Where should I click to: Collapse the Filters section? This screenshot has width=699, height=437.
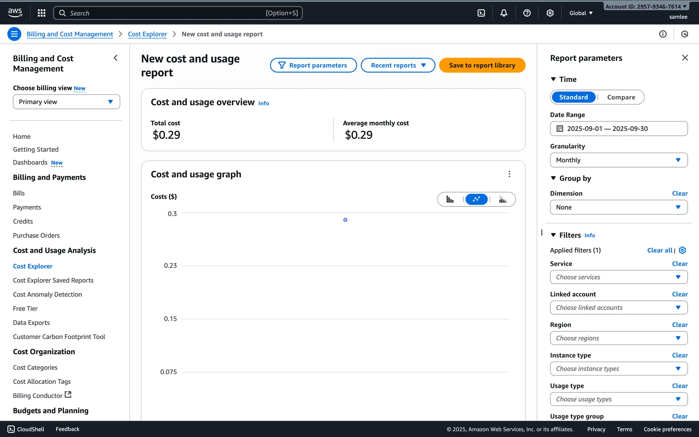coord(553,235)
